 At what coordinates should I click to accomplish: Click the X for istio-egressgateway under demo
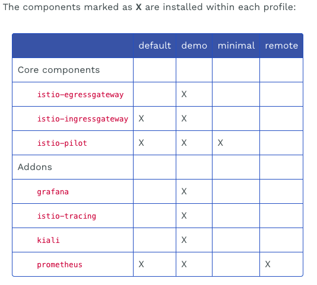click(x=184, y=94)
